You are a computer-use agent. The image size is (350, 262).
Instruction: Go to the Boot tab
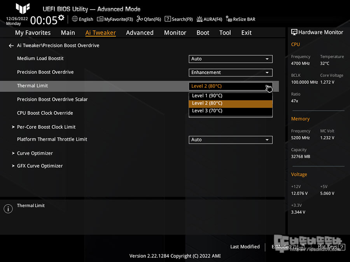click(203, 33)
